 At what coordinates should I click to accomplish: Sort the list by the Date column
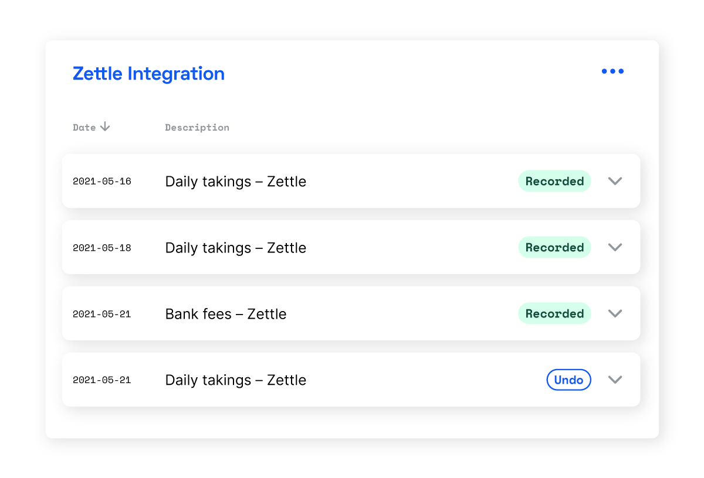(x=92, y=127)
